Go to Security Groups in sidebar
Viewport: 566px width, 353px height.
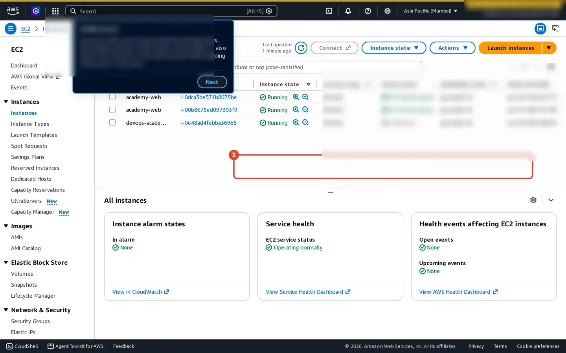[30, 321]
